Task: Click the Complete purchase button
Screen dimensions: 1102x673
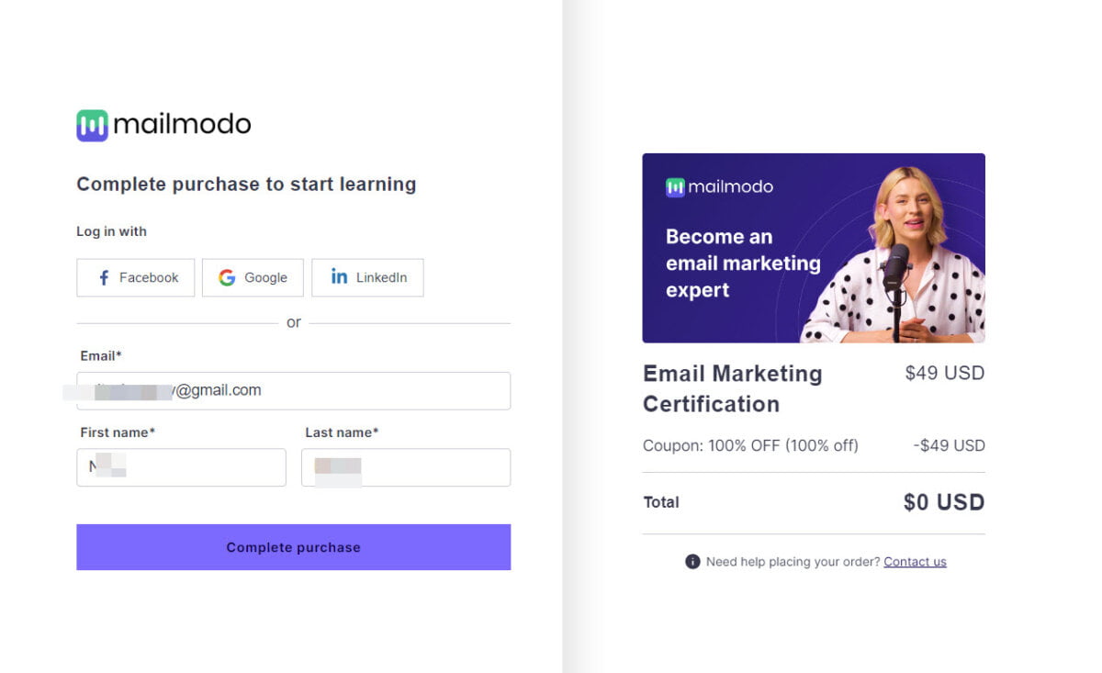Action: 293,546
